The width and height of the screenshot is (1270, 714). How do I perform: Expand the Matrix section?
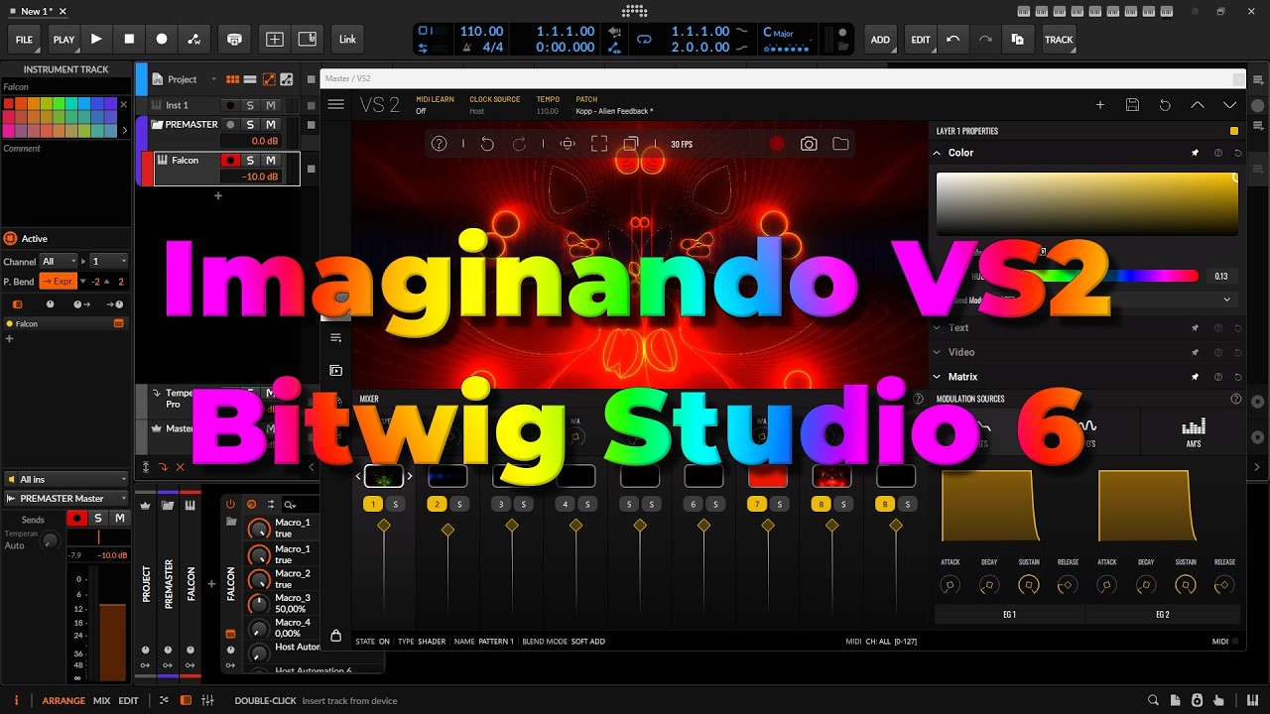[x=937, y=377]
